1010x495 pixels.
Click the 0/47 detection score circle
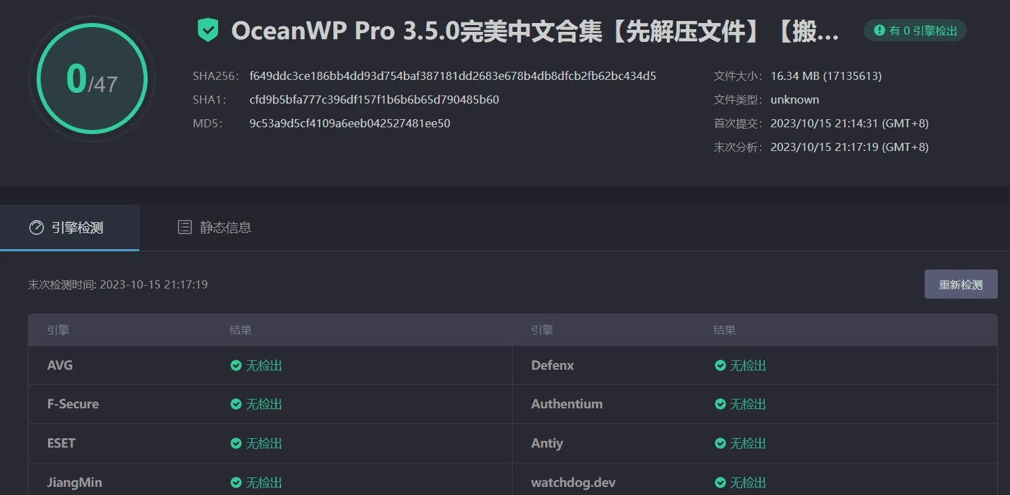click(92, 79)
